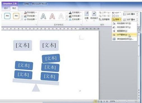
Task: Click the zoom slider handle
Action: [127, 101]
